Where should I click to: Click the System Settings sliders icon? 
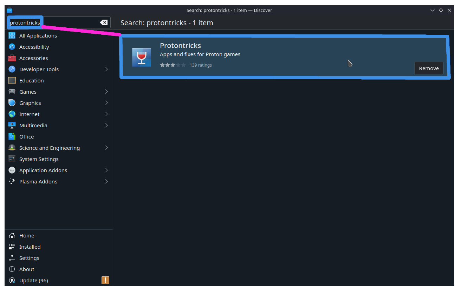[x=12, y=159]
